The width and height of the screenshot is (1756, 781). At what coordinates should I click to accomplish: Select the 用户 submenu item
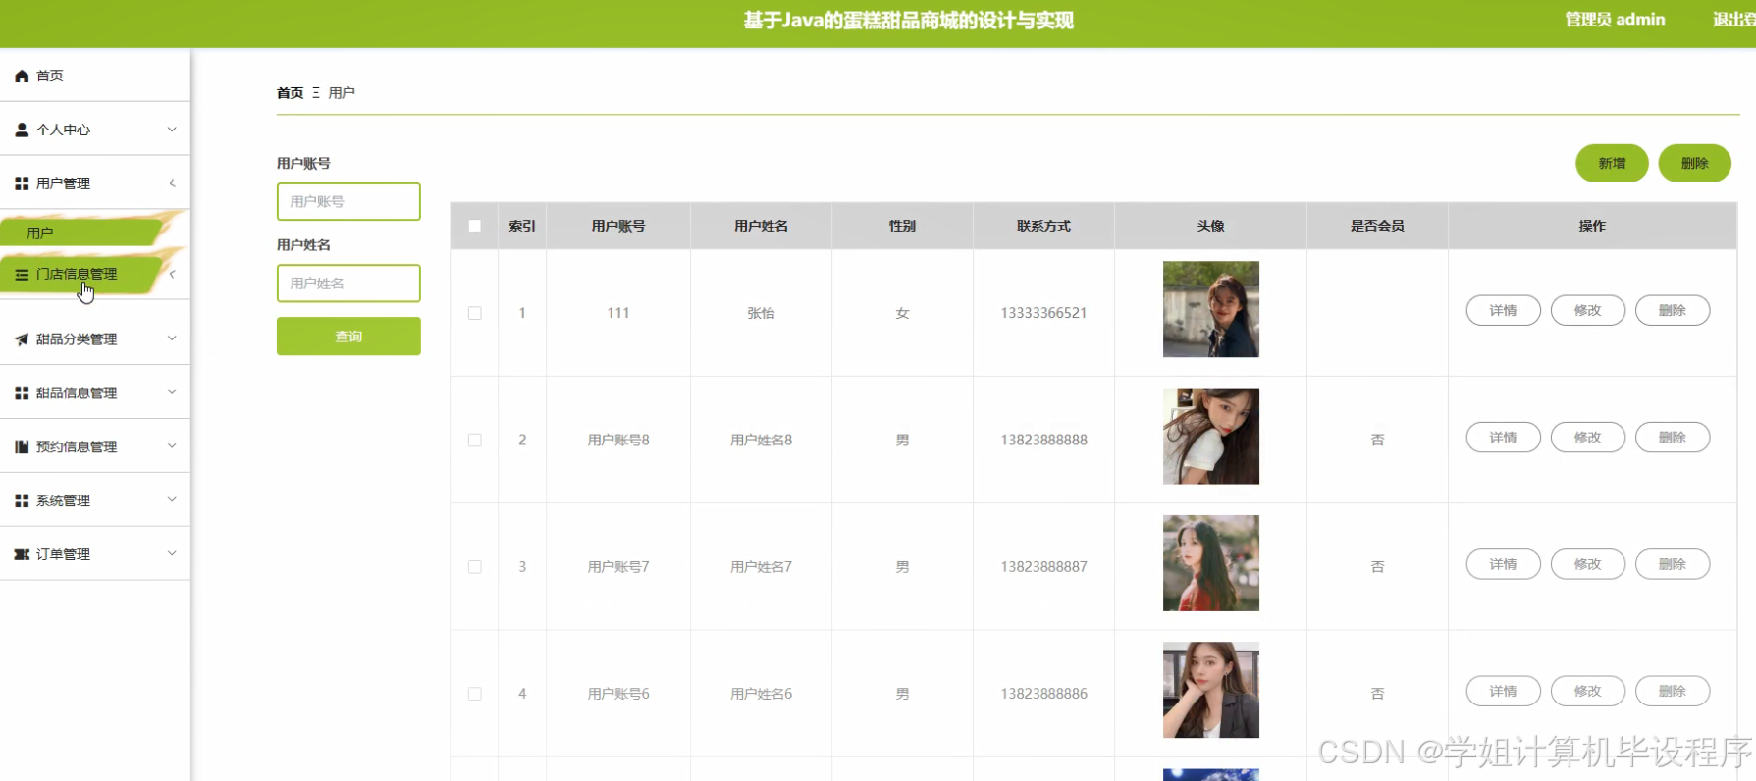click(x=83, y=233)
